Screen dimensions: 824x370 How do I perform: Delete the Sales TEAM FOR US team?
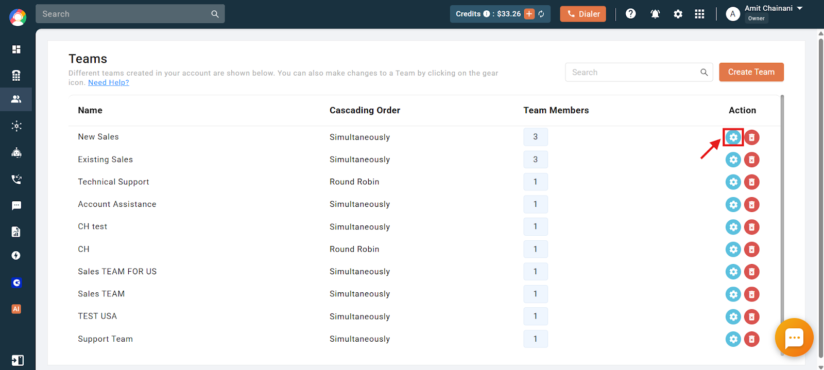(x=752, y=272)
